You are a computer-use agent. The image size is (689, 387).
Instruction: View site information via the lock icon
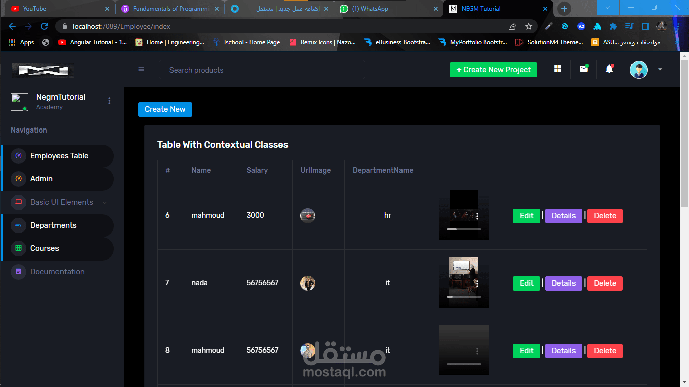tap(64, 26)
